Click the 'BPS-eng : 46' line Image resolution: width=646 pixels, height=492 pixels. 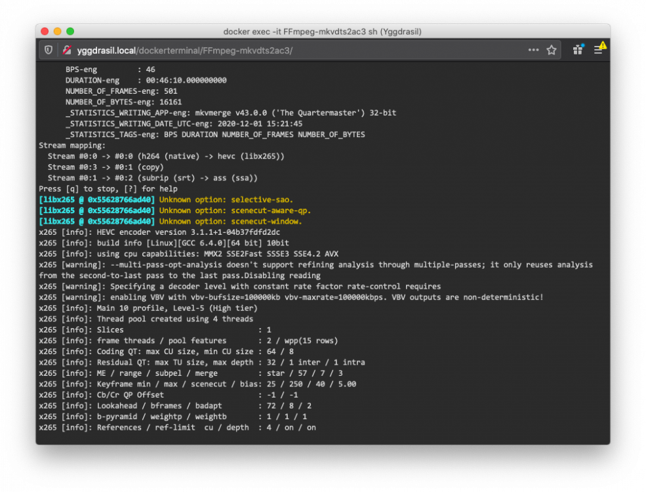[110, 70]
